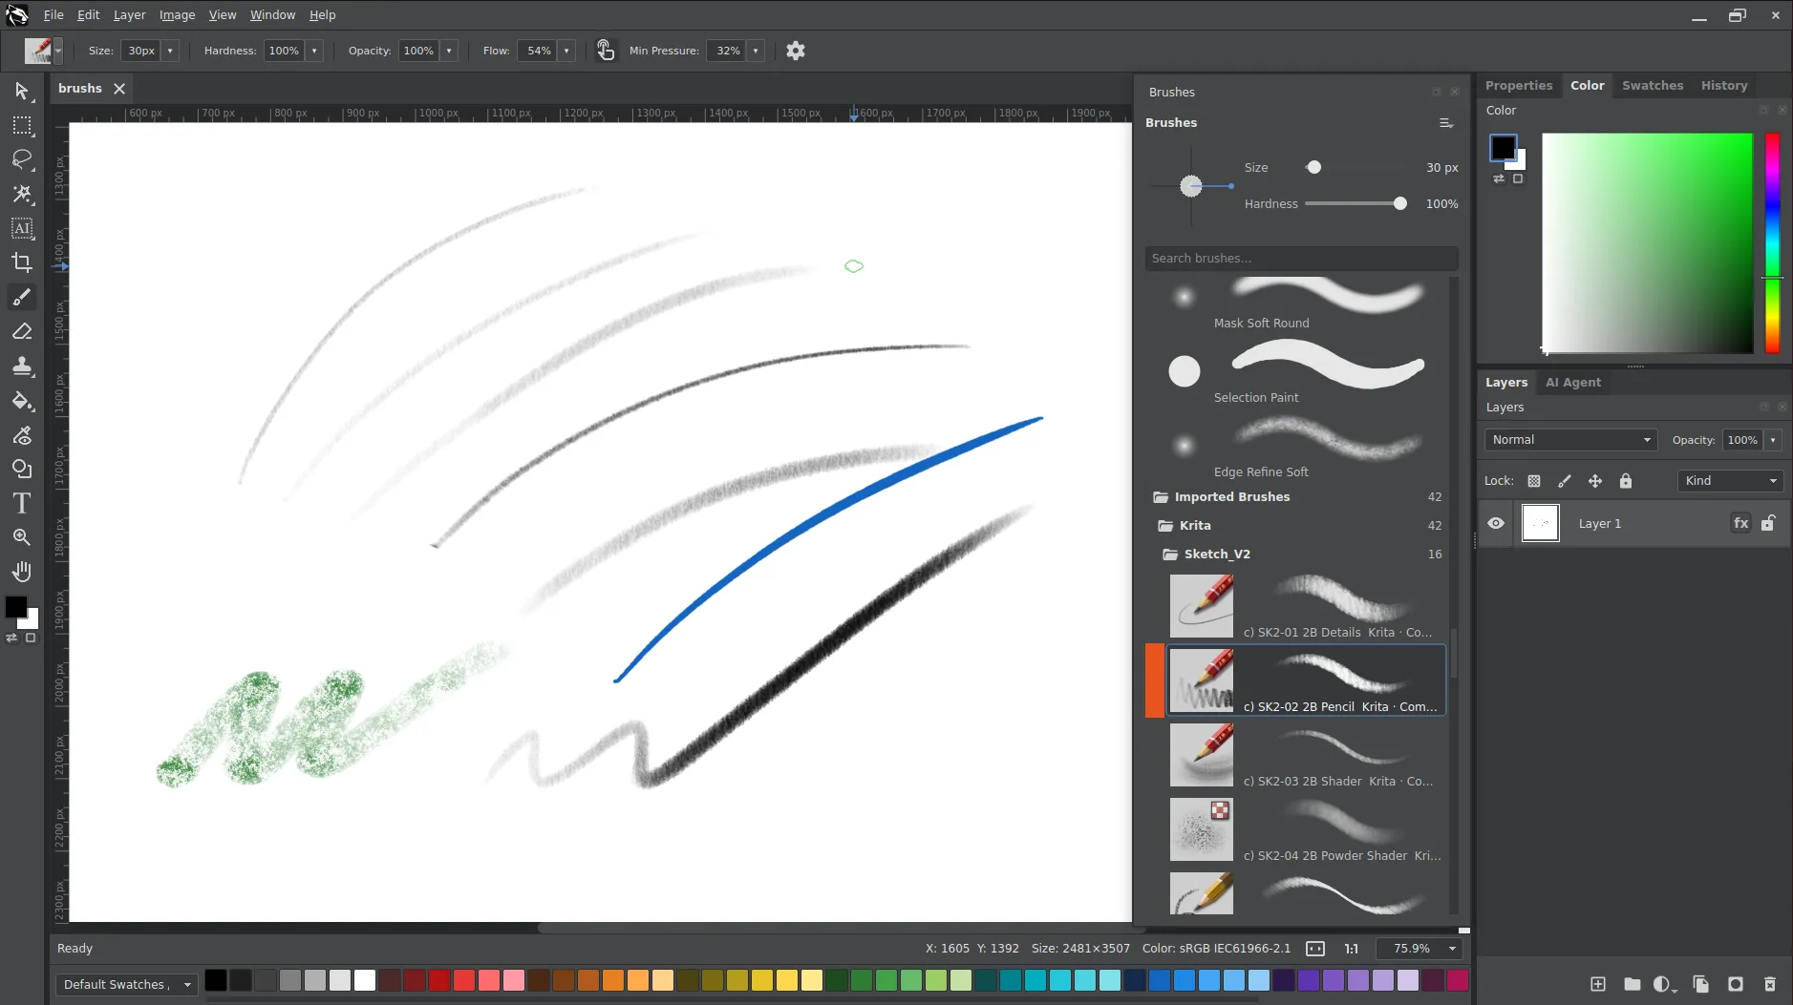This screenshot has width=1793, height=1005.
Task: Toggle lock layer position
Action: pyautogui.click(x=1595, y=481)
